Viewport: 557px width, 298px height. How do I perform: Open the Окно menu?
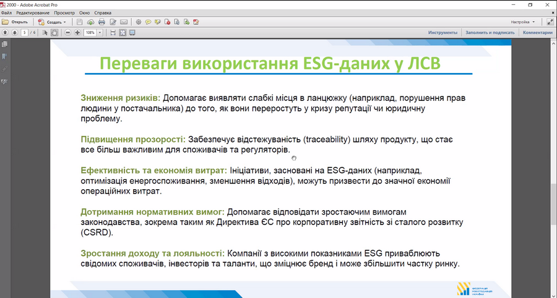tap(85, 12)
